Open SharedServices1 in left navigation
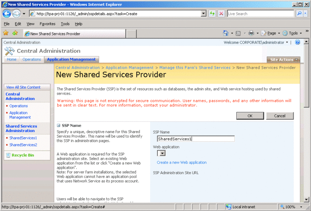 [23, 138]
